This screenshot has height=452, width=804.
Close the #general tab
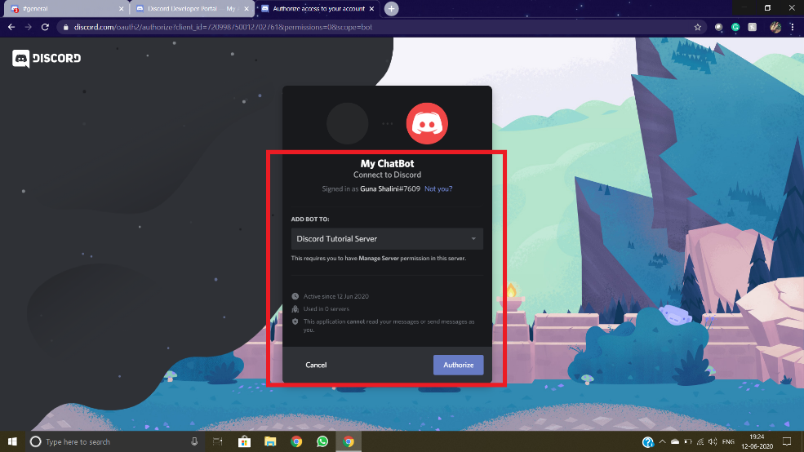[121, 9]
